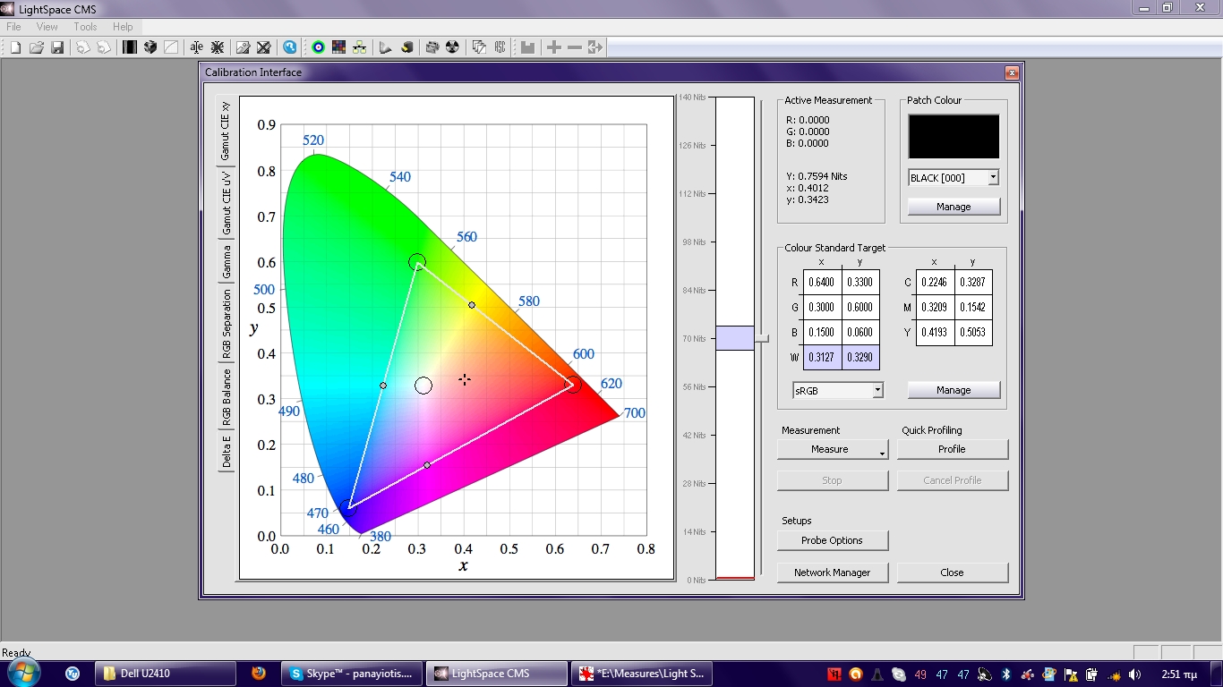Click the Profile button under Quick Profiling
Screen dimensions: 1223x687
(x=952, y=449)
